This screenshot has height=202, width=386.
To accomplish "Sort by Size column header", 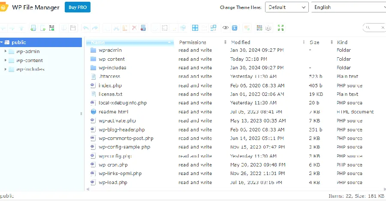I will 314,42.
